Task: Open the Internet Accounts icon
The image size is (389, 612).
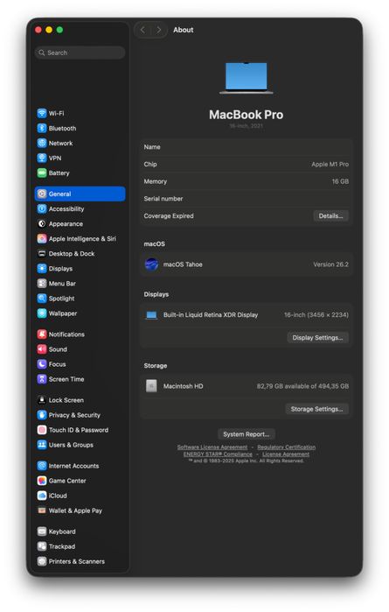Action: click(x=42, y=466)
